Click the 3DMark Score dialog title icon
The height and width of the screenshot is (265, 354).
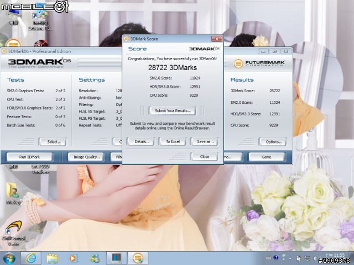pos(126,39)
